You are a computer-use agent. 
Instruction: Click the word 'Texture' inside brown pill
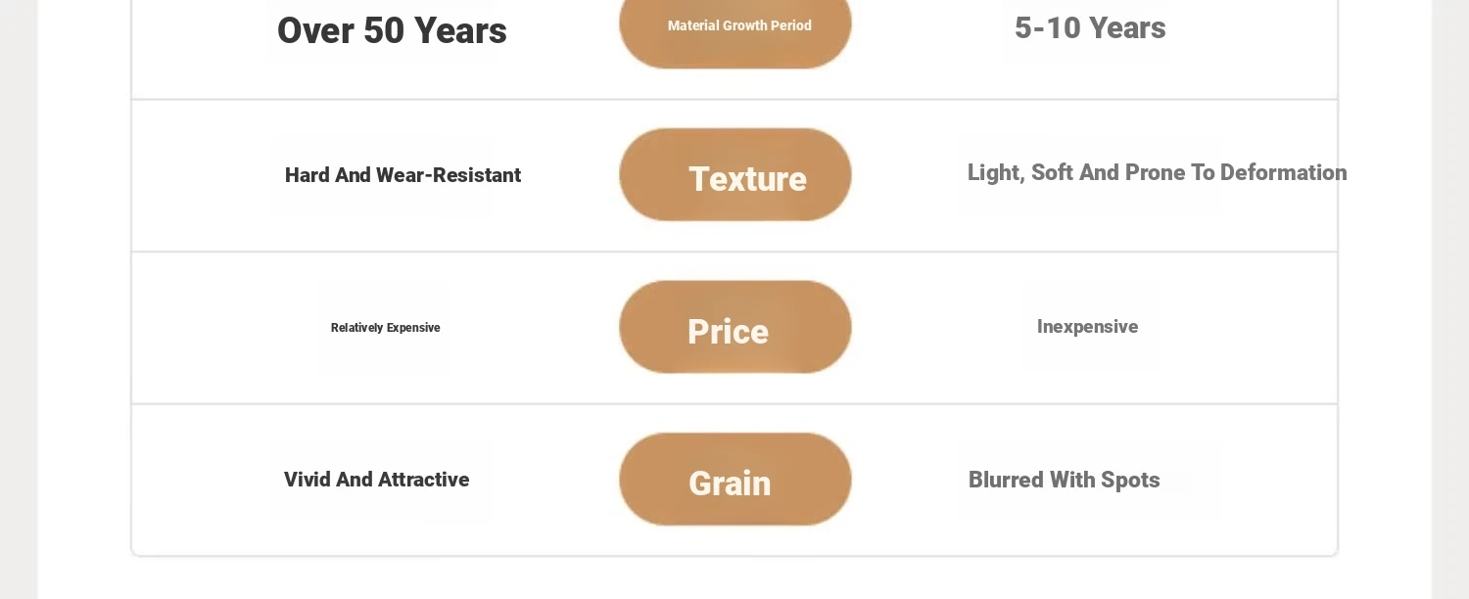coord(747,179)
